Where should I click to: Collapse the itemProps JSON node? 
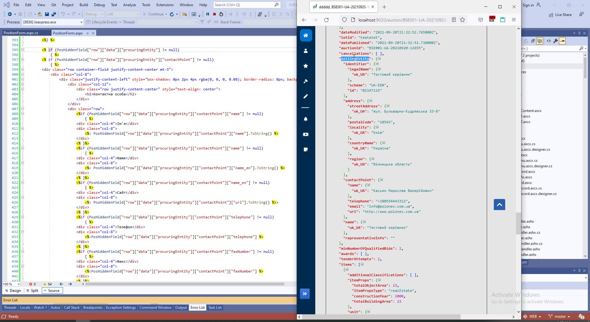point(380,280)
